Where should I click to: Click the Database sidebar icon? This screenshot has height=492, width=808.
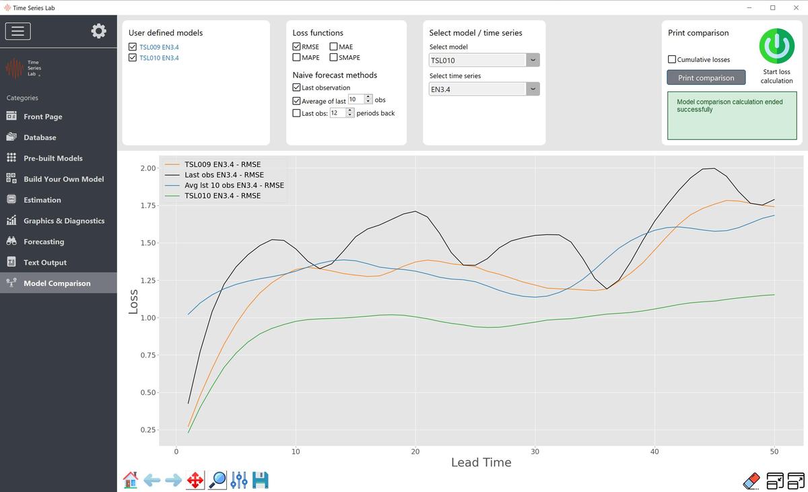[x=11, y=137]
